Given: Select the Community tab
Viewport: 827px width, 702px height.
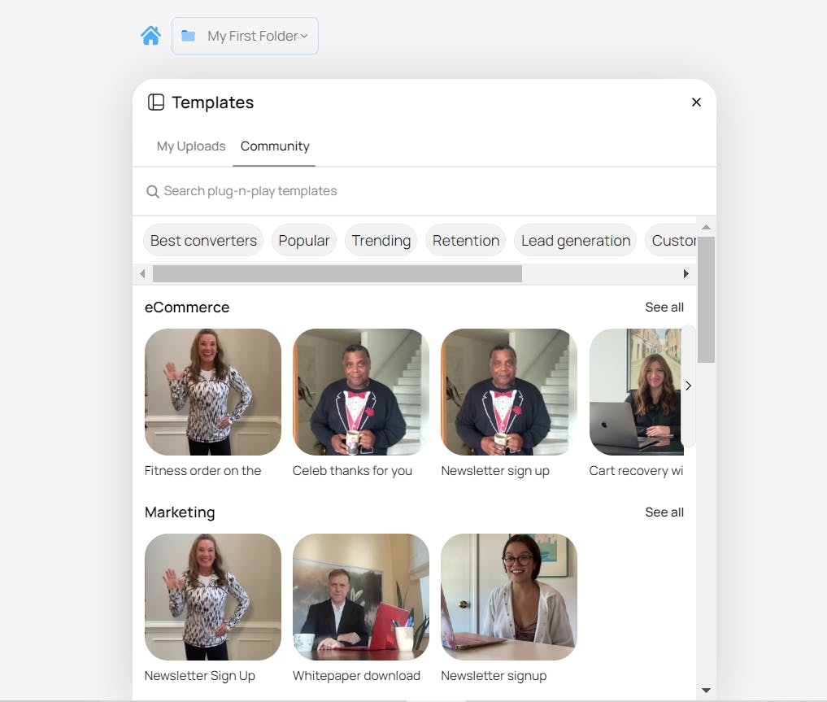Looking at the screenshot, I should click(x=275, y=146).
